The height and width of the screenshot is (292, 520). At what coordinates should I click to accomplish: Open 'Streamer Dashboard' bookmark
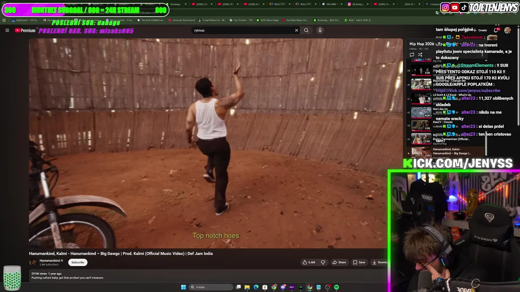(x=181, y=20)
